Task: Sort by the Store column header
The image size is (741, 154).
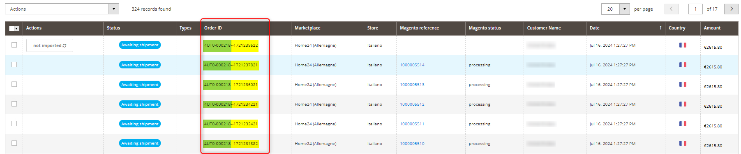Action: 380,28
